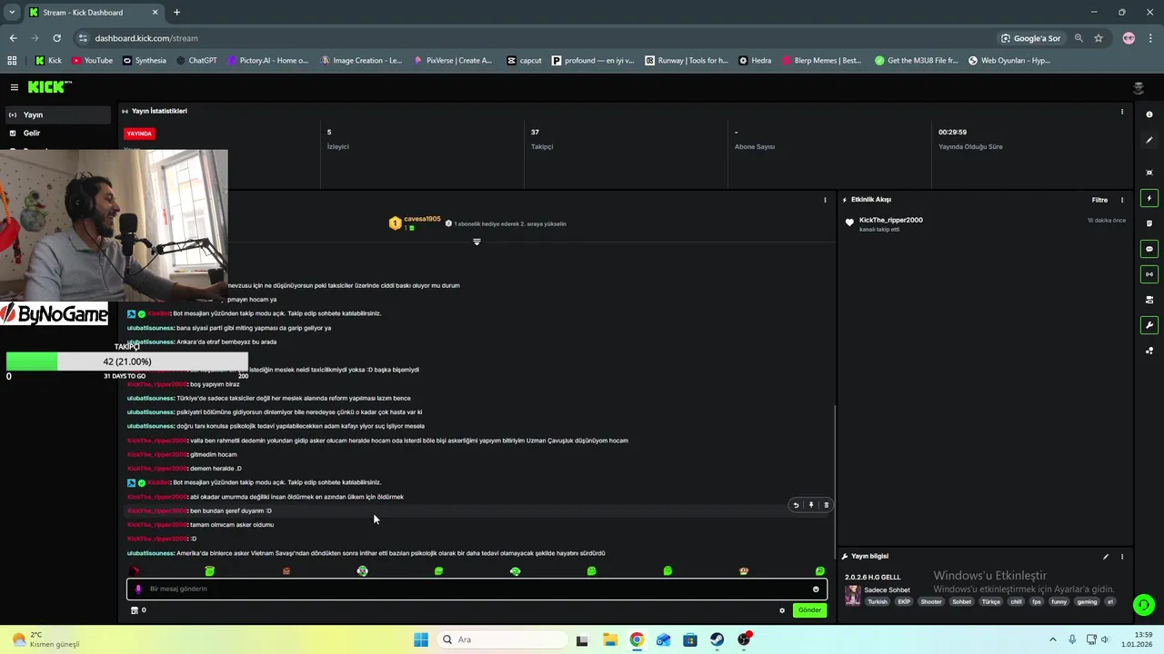Viewport: 1164px width, 654px height.
Task: Select Gelir in the left navigation
Action: click(x=58, y=133)
